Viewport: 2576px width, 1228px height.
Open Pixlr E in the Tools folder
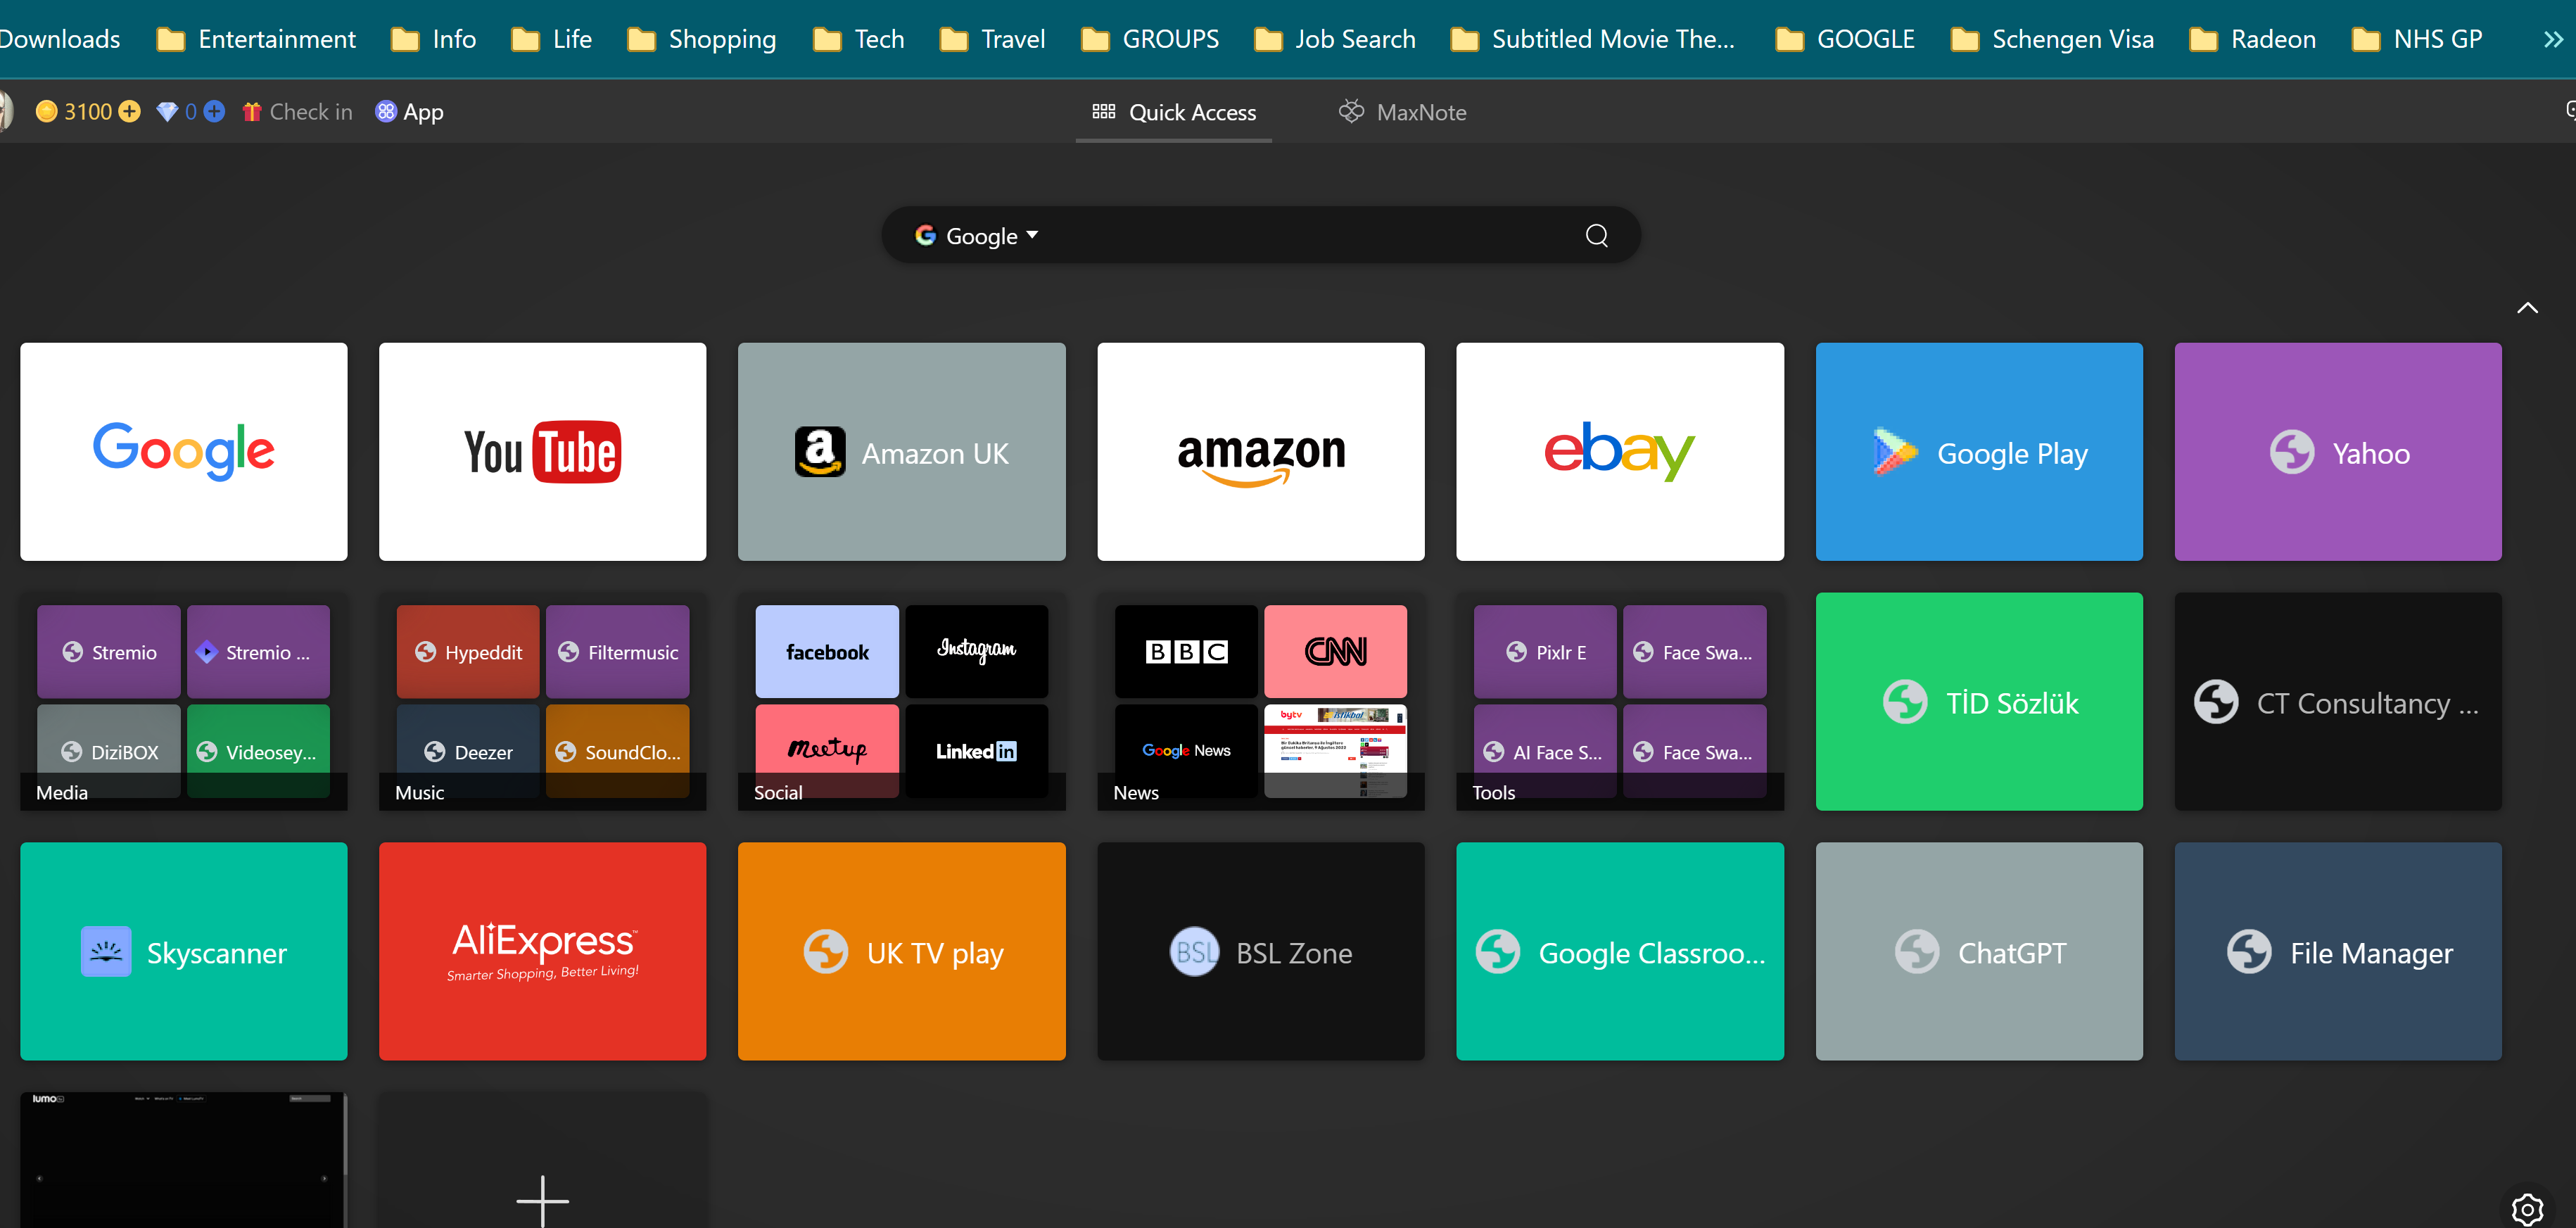point(1545,651)
